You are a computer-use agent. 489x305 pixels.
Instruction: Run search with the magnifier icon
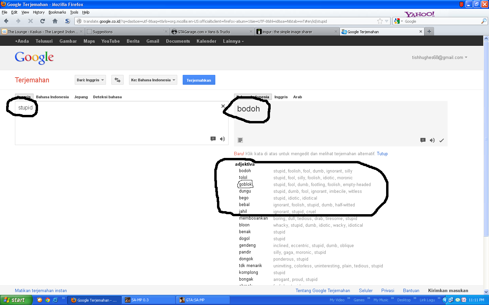[x=484, y=21]
